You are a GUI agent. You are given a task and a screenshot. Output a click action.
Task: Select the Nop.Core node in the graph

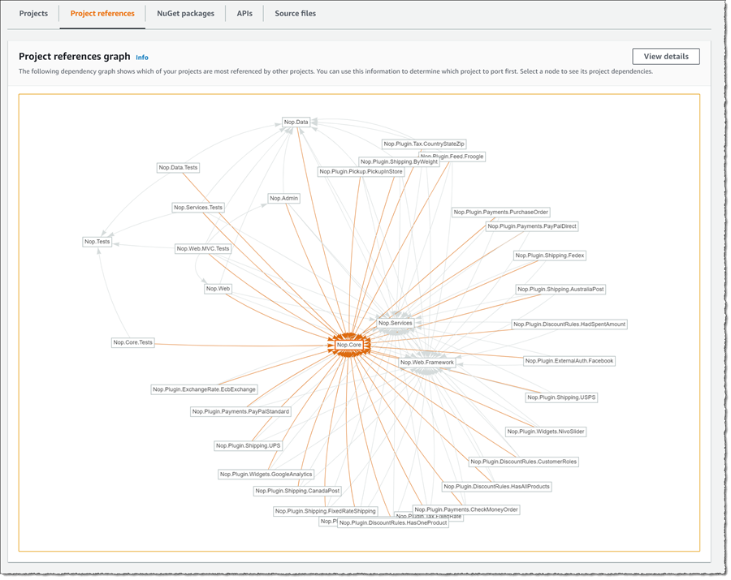pyautogui.click(x=348, y=344)
